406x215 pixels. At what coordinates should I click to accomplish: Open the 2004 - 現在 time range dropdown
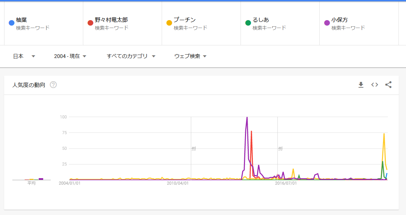[x=70, y=56]
